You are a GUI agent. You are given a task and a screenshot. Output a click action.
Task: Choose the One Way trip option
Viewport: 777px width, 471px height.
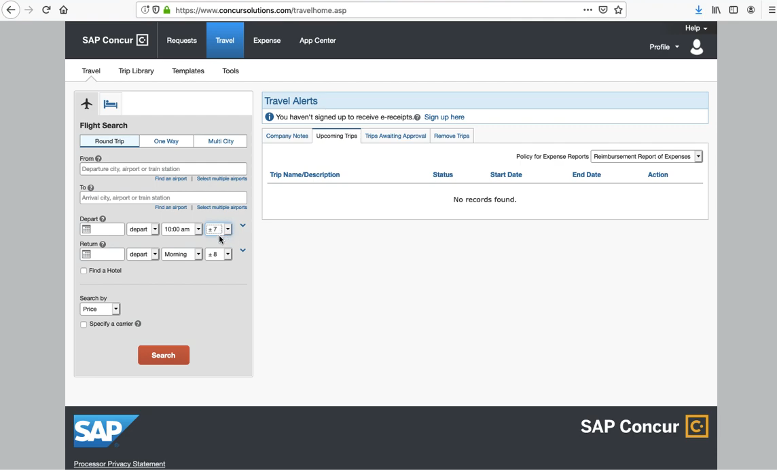tap(166, 141)
